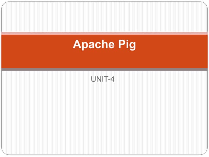The width and height of the screenshot is (209, 157).
Task: Click the slide's bottom-left rounded corner
Action: (4, 152)
